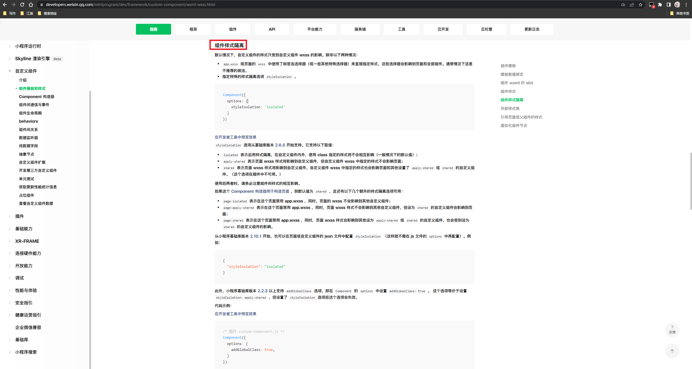The width and height of the screenshot is (692, 369).
Task: Click the browser home icon
Action: pos(31,5)
